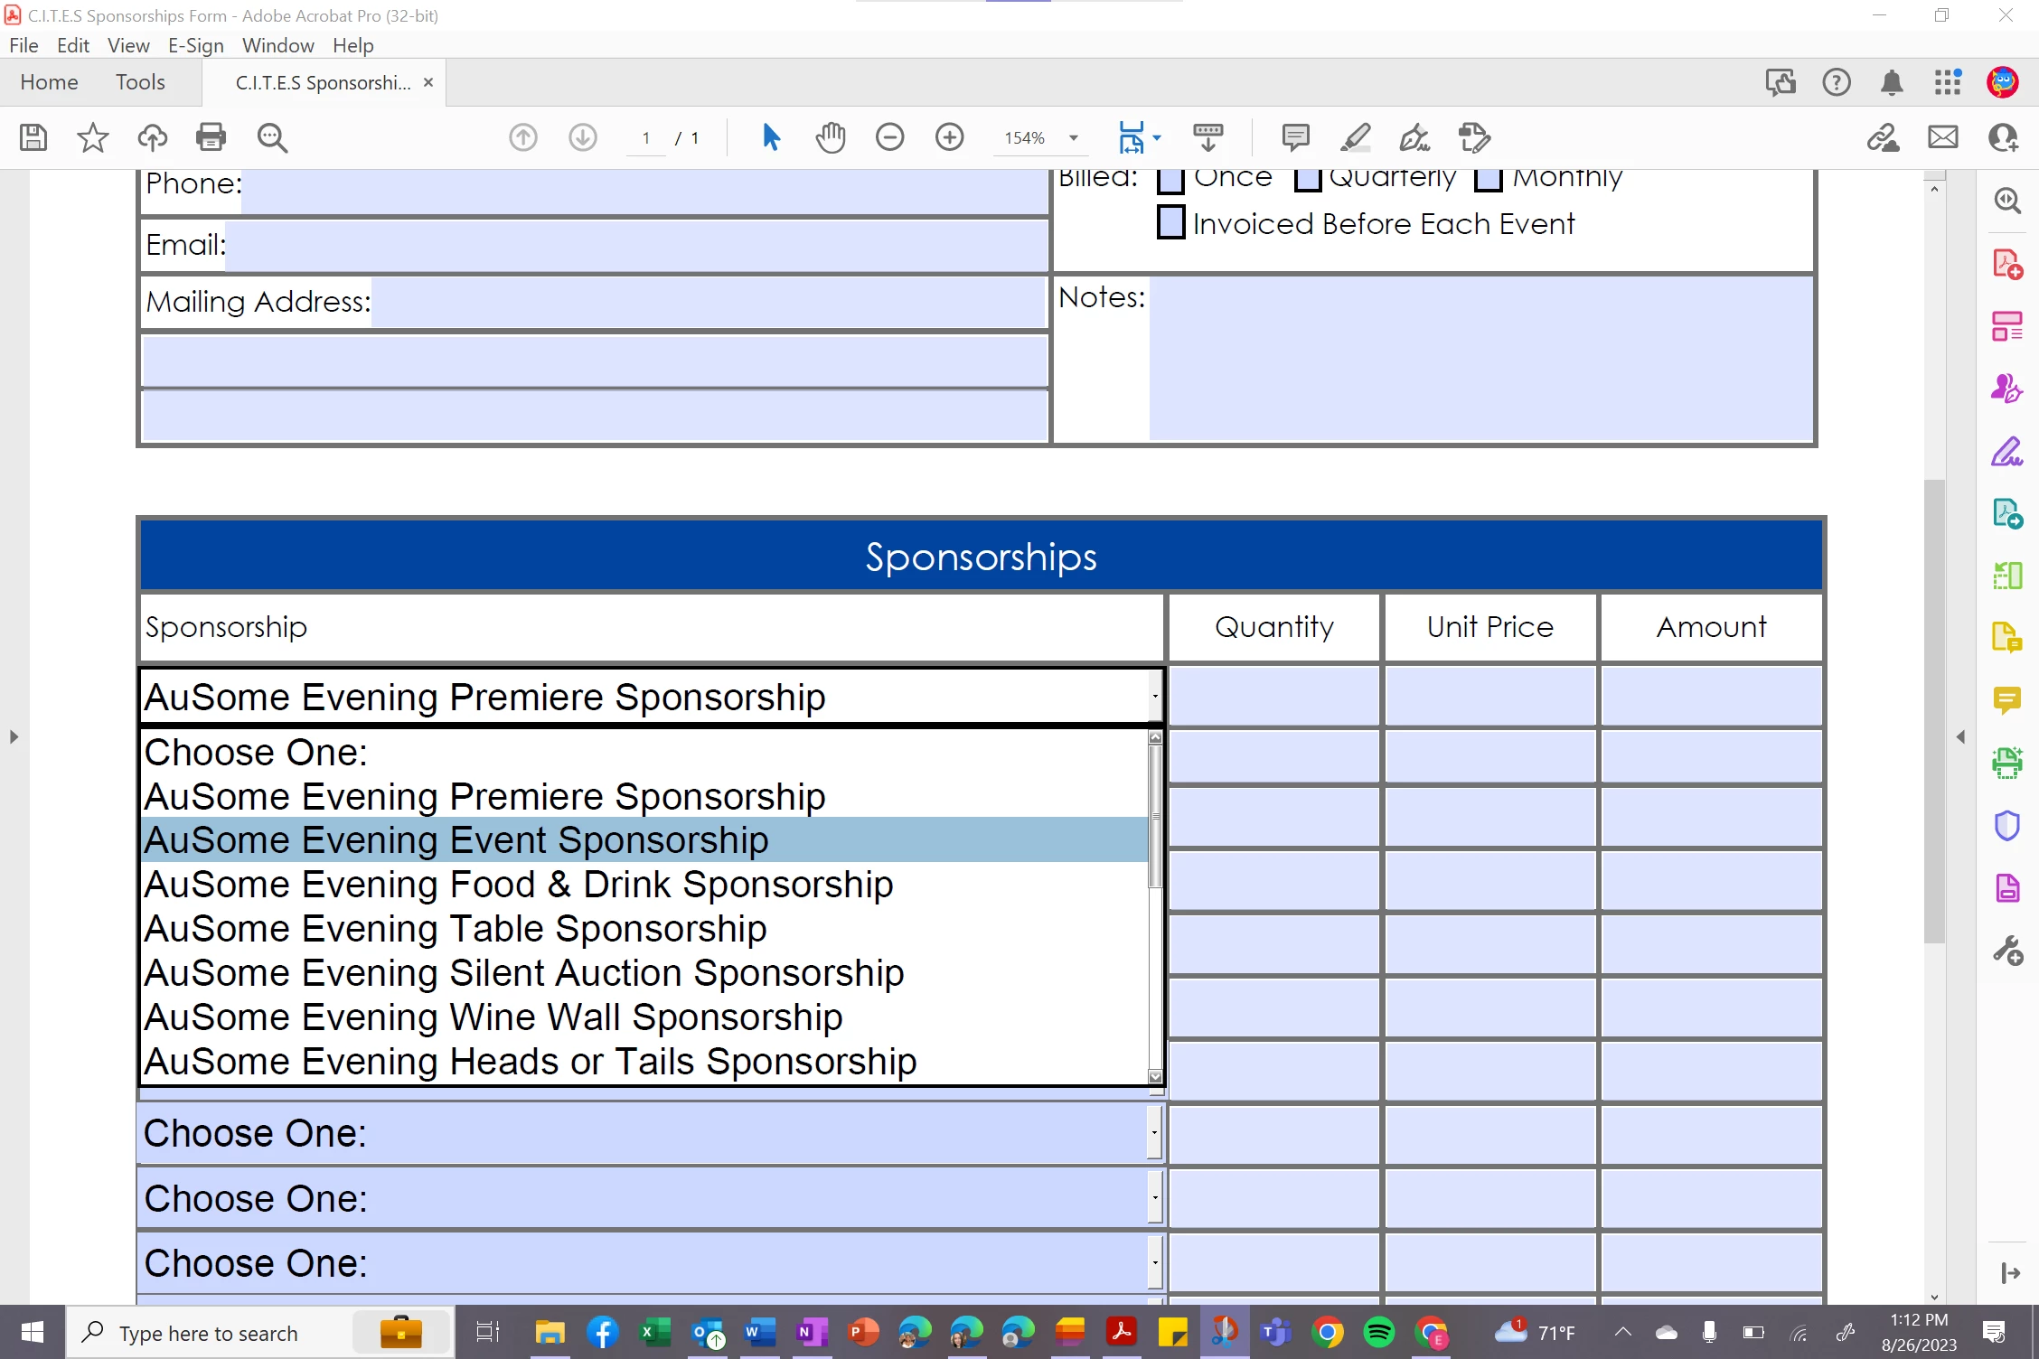This screenshot has height=1359, width=2039.
Task: Open the zoom level 154% dropdown
Action: coord(1074,137)
